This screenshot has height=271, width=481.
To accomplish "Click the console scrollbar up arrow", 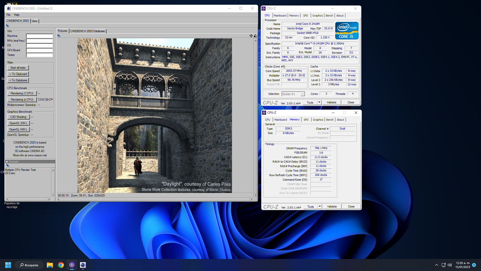I will (53, 170).
